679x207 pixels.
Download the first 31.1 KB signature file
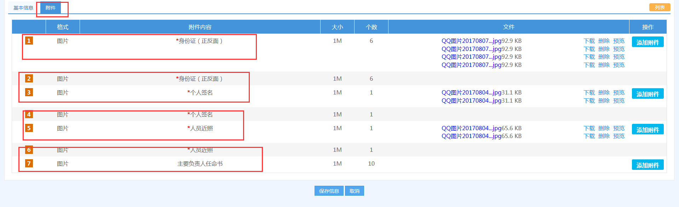point(589,93)
